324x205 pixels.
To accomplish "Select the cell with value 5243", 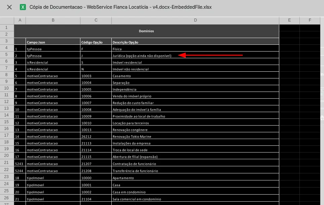I will point(20,164).
